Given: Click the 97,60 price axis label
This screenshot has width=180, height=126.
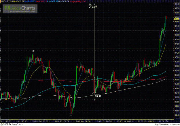Looking at the screenshot, I should [177, 44].
